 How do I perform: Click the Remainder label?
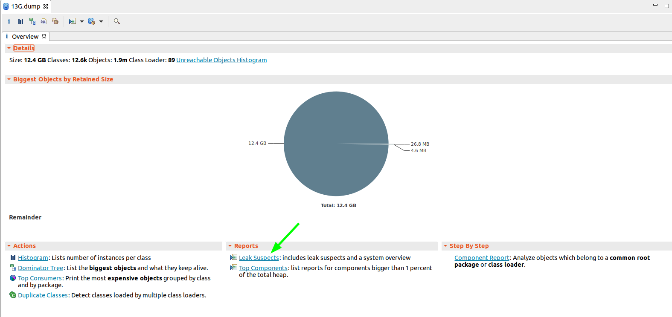click(25, 217)
